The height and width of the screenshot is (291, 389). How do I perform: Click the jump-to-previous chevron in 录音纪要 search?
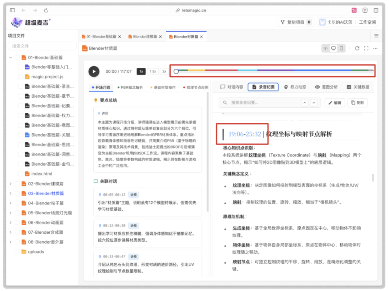point(304,102)
